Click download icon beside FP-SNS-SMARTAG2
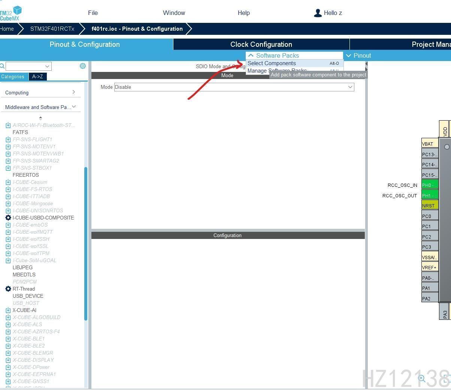451x391 pixels. pyautogui.click(x=8, y=161)
